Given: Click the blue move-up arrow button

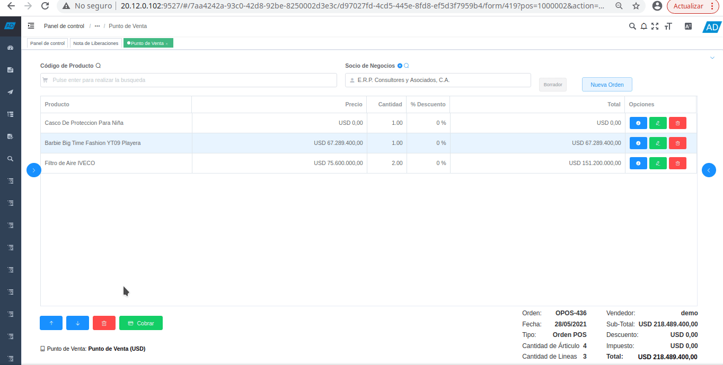Looking at the screenshot, I should [x=51, y=323].
